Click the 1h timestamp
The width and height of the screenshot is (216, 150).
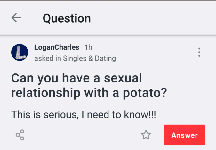click(88, 47)
